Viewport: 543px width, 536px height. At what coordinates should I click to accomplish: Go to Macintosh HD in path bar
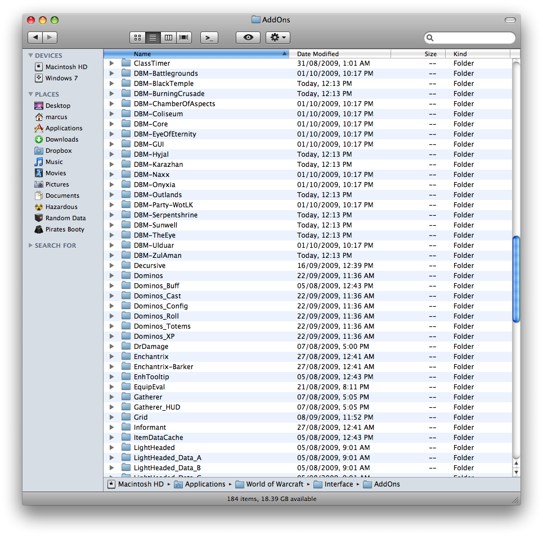136,484
